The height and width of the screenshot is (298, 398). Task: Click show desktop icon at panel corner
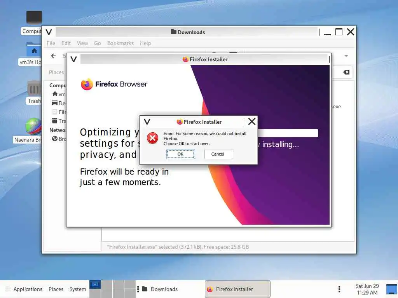pos(392,289)
